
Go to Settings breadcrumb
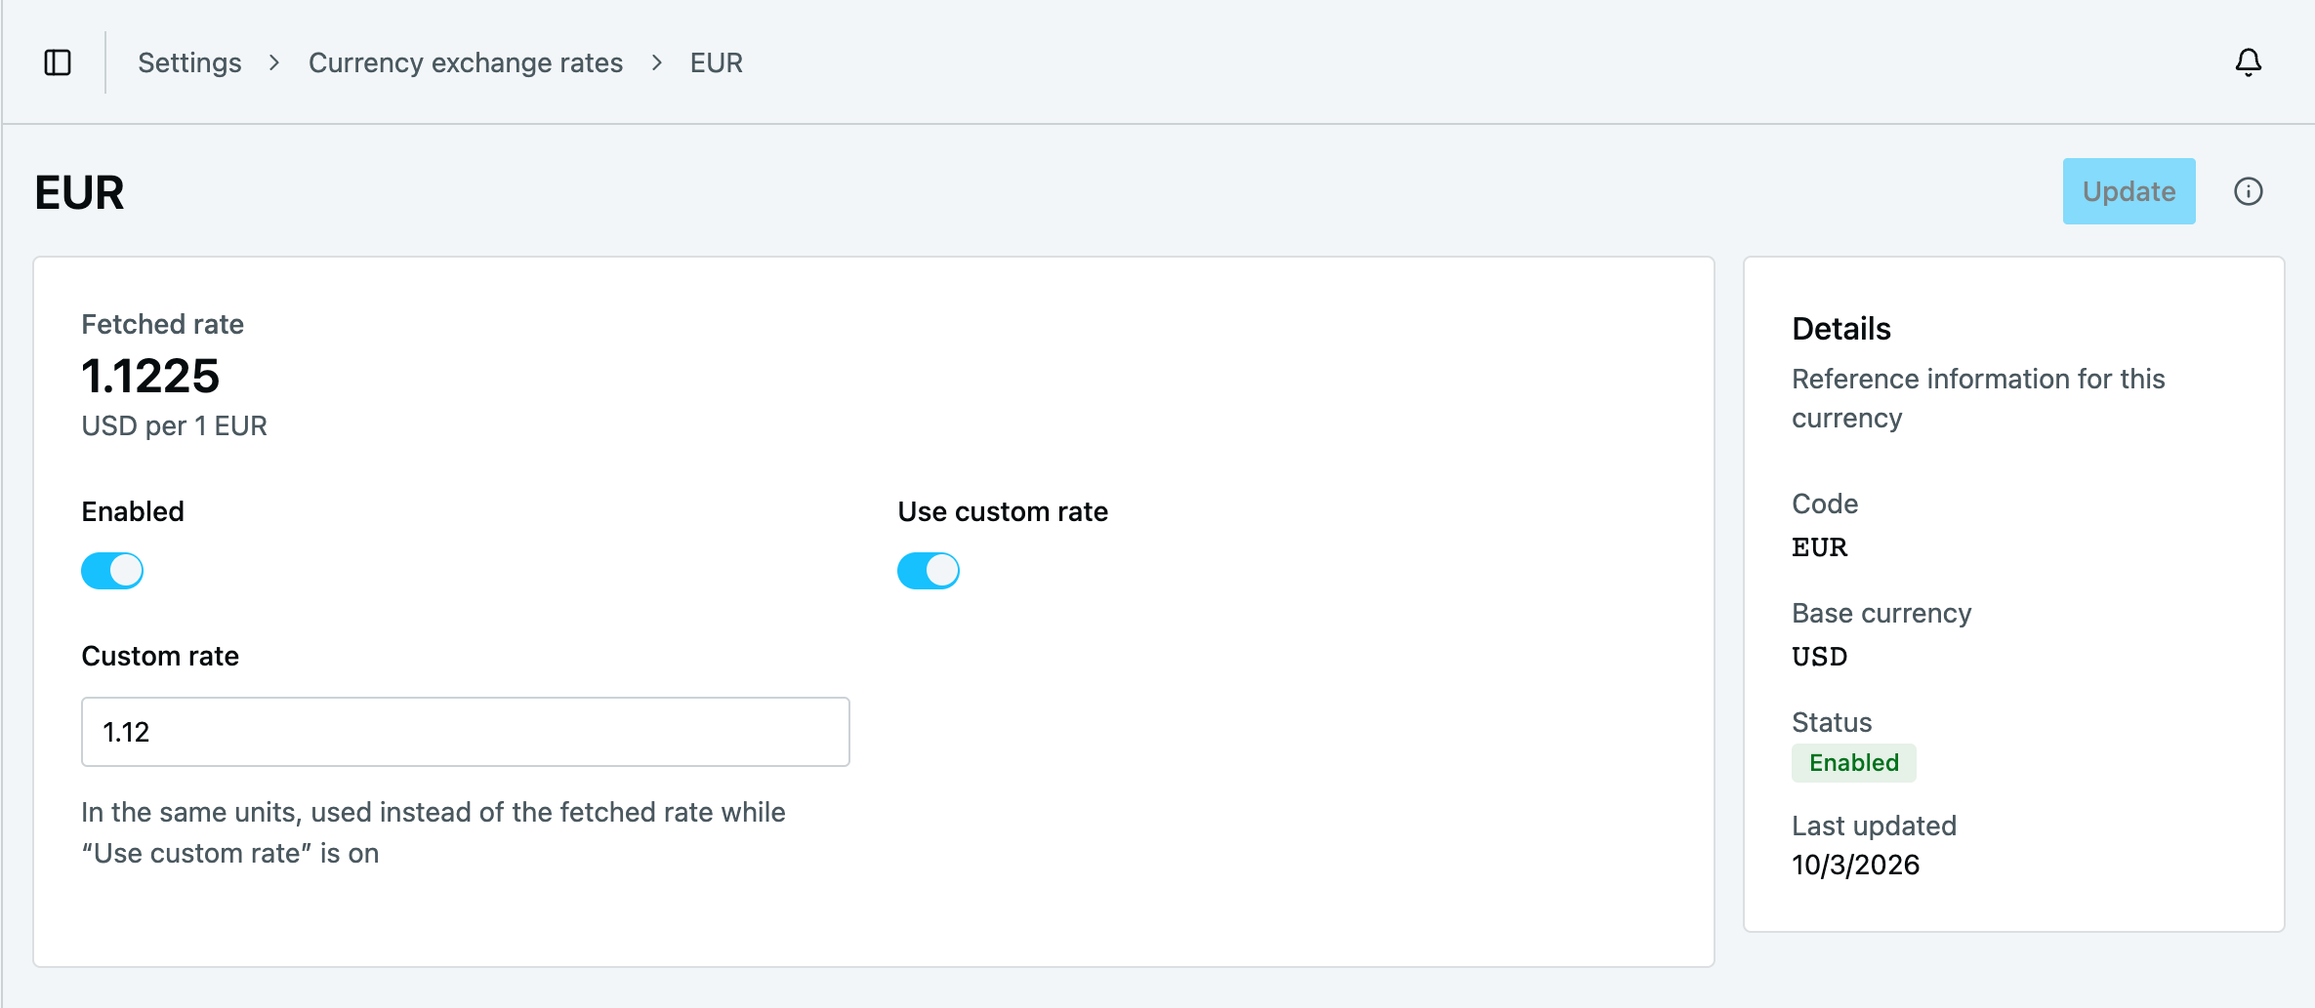pos(189,62)
